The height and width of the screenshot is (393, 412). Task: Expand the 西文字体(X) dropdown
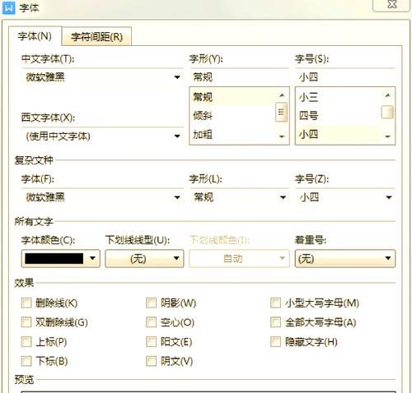tap(102, 136)
